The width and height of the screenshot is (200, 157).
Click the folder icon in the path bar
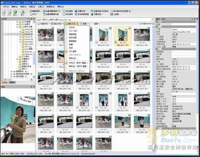pyautogui.click(x=38, y=20)
